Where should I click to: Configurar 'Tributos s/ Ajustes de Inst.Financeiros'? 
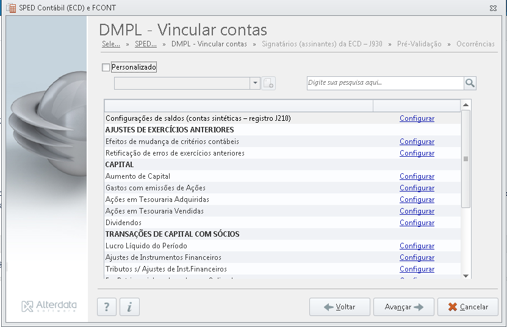pyautogui.click(x=417, y=269)
